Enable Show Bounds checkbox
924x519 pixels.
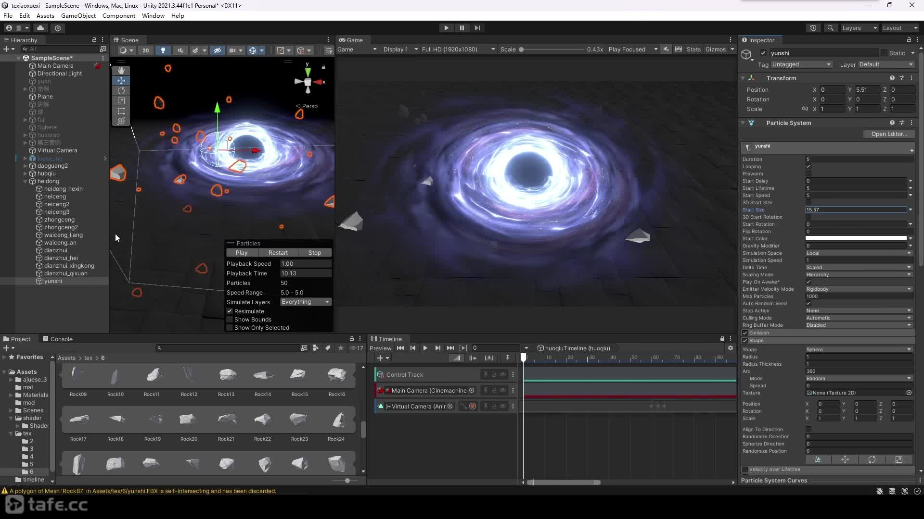pyautogui.click(x=230, y=320)
